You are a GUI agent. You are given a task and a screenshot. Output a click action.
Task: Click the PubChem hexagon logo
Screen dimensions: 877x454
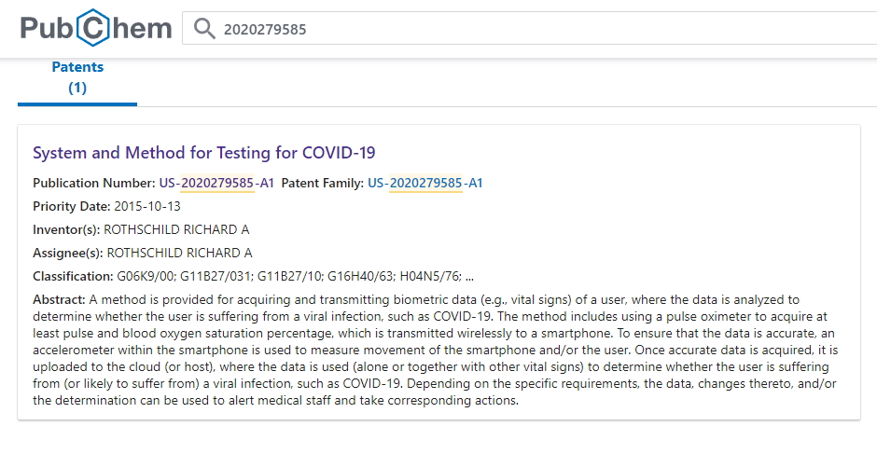pyautogui.click(x=96, y=28)
